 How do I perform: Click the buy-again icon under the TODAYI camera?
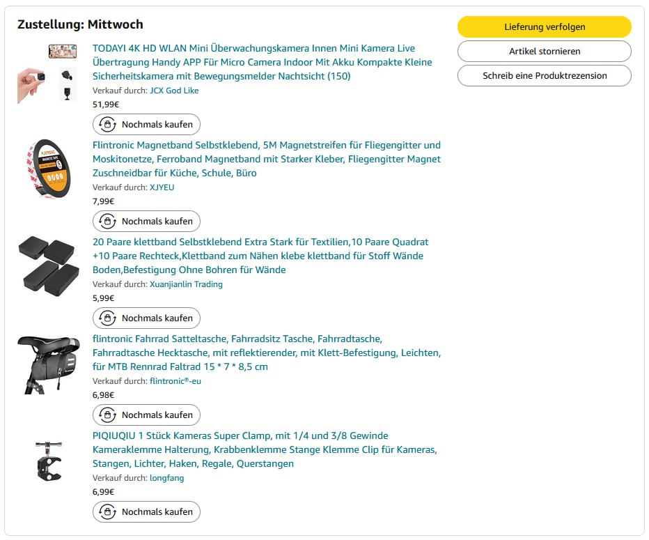click(x=107, y=125)
